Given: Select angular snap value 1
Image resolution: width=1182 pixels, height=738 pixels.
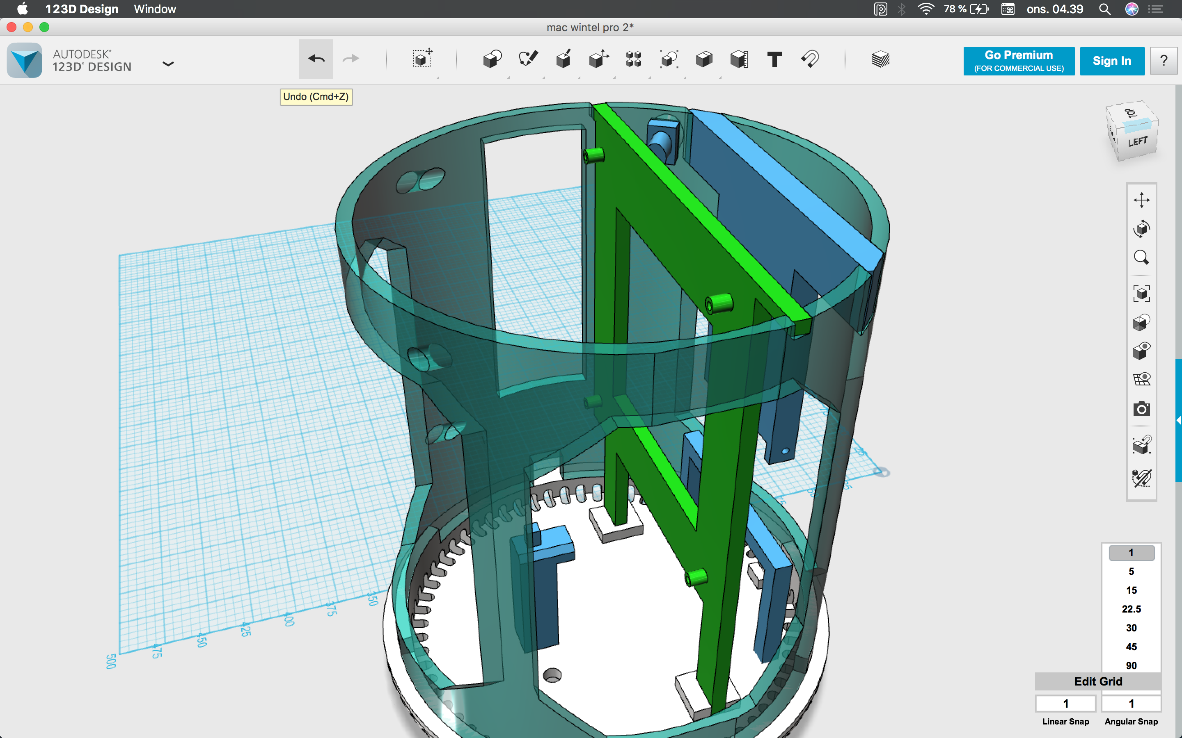Looking at the screenshot, I should (1131, 553).
